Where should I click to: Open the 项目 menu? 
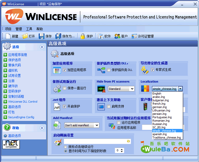[8, 29]
